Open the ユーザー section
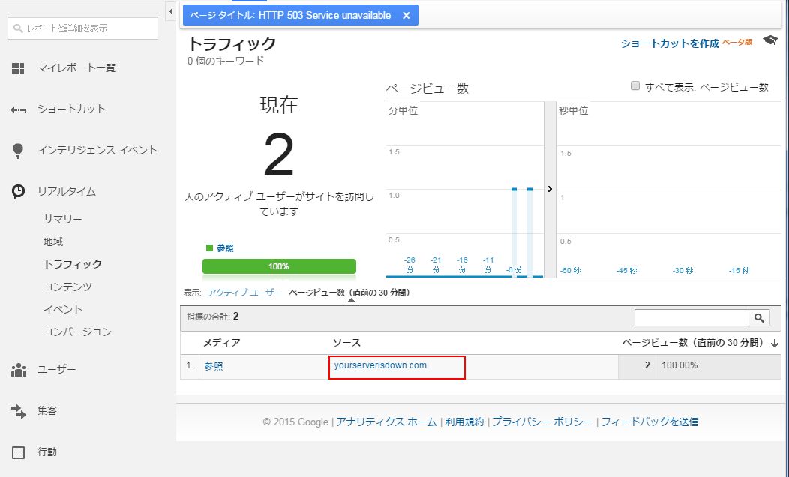Screen dimensions: 789x477 point(56,369)
